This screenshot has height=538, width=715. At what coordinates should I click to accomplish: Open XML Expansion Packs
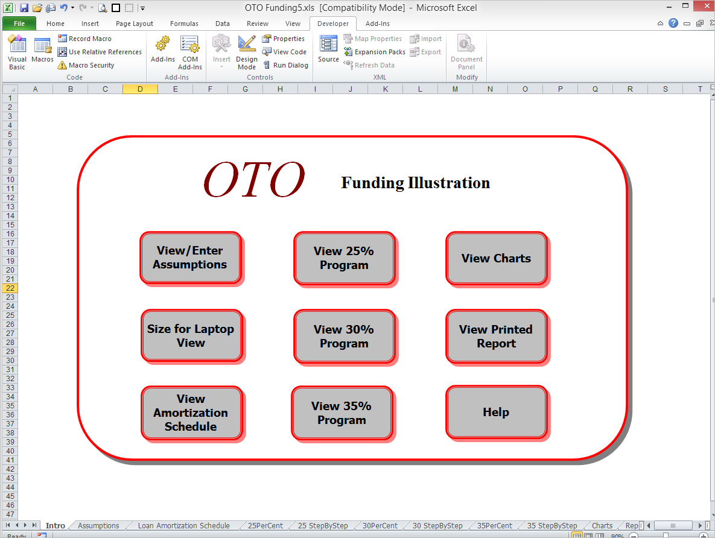click(x=374, y=52)
